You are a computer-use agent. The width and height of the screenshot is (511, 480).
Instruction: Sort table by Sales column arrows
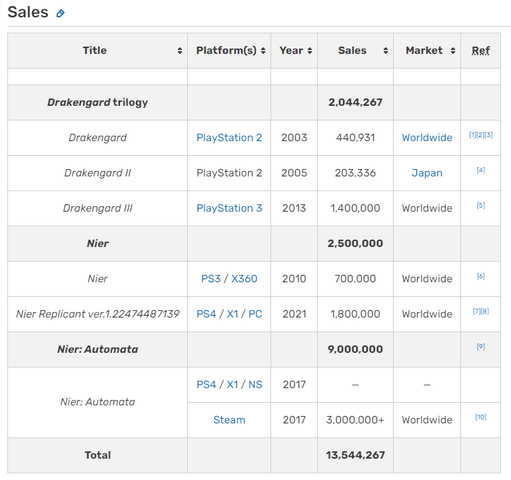(385, 51)
